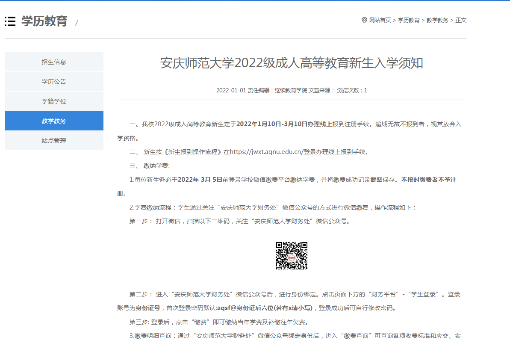Click the article title 安庆师范大学2022级成人高等教育新生入学须知

[x=292, y=63]
